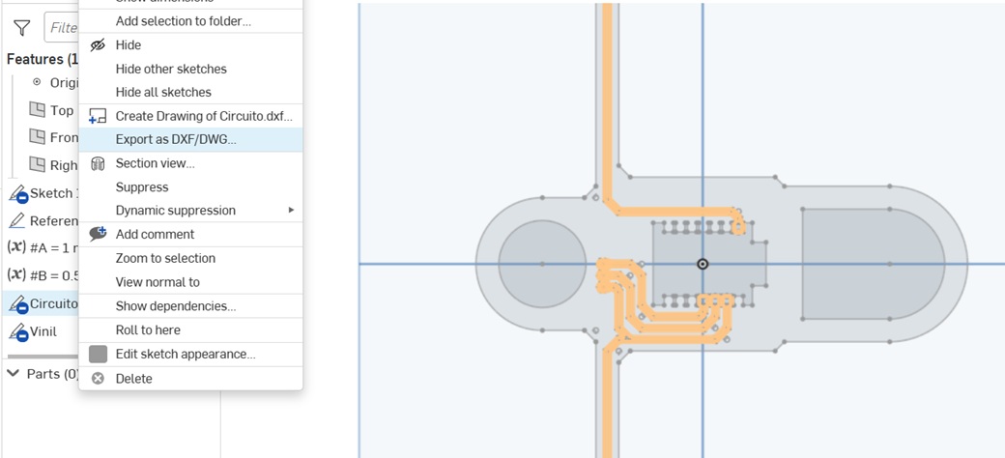Choose Hide other sketches
Viewport: 1005px width, 458px height.
click(x=171, y=69)
